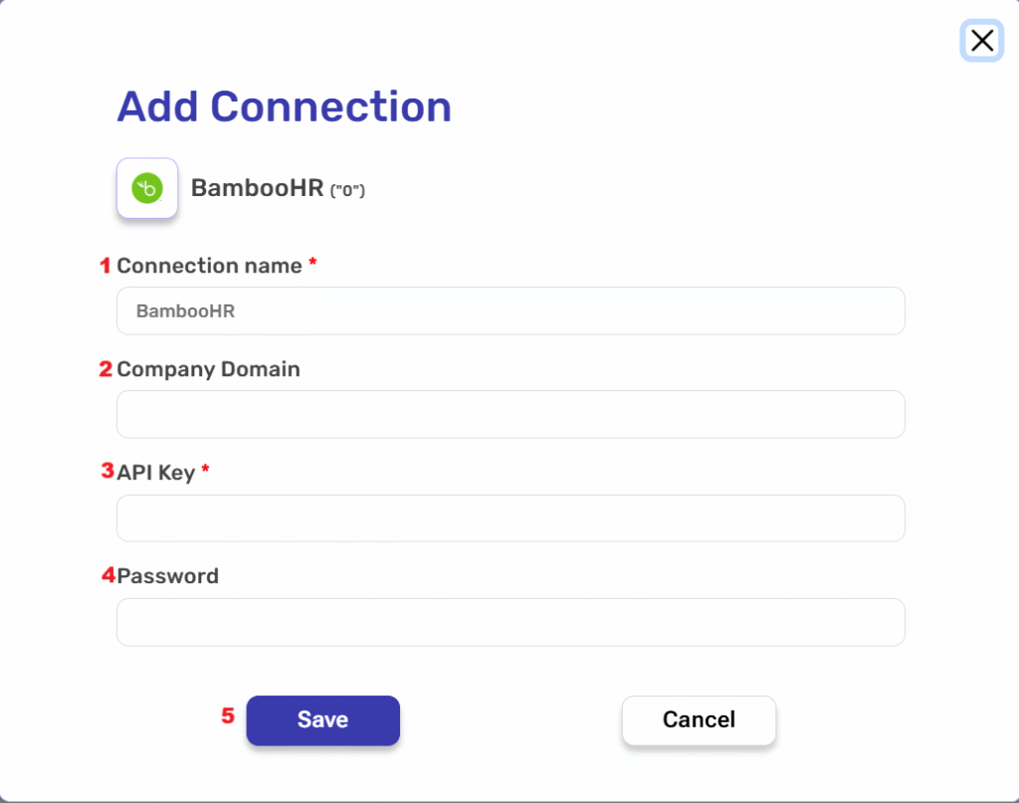Viewport: 1019px width, 803px height.
Task: Click the Password input field
Action: point(510,622)
